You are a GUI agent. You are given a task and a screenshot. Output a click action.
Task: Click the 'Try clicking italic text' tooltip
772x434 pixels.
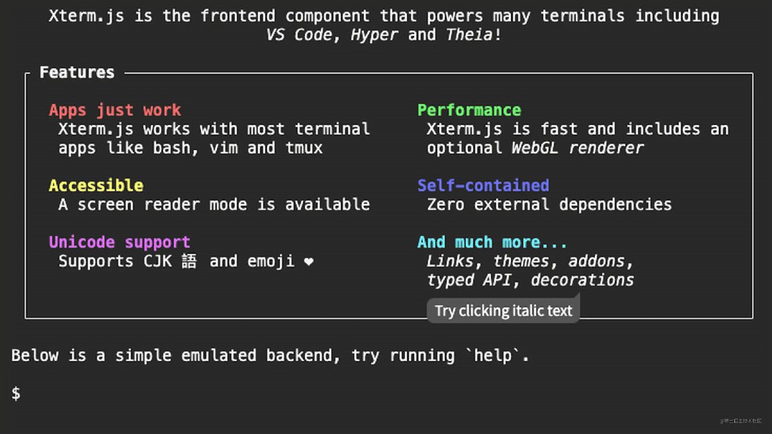coord(503,311)
